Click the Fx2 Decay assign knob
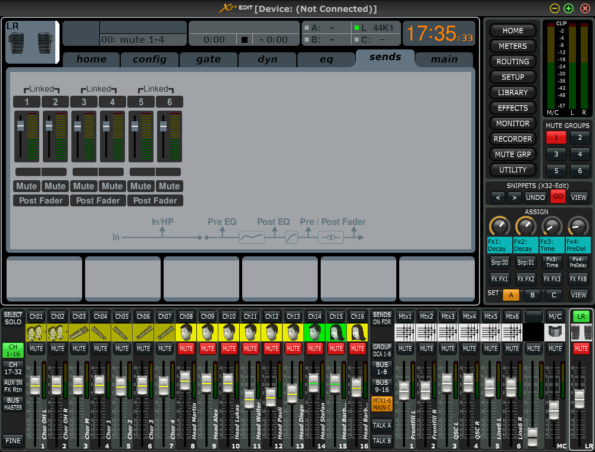 (525, 226)
